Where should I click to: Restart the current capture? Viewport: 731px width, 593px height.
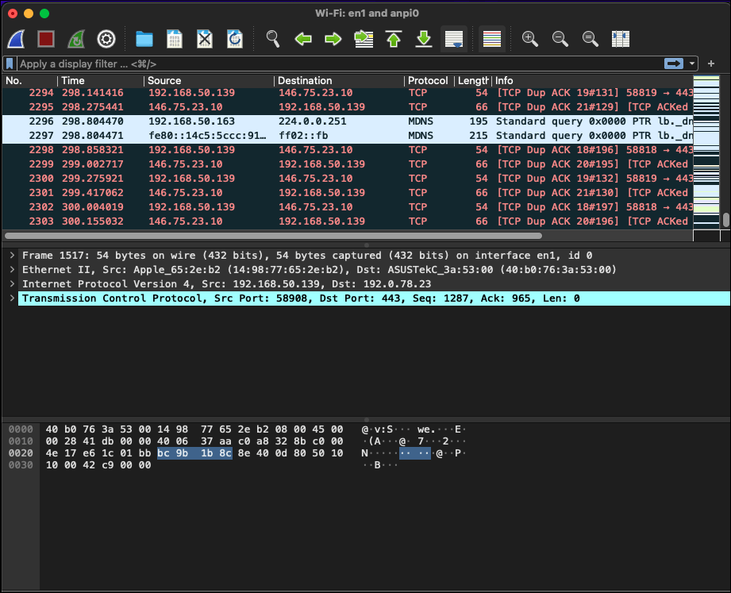[x=75, y=39]
